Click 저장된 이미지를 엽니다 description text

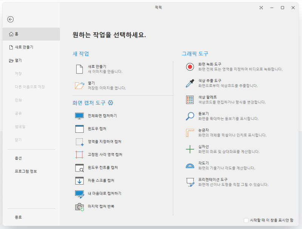point(107,88)
